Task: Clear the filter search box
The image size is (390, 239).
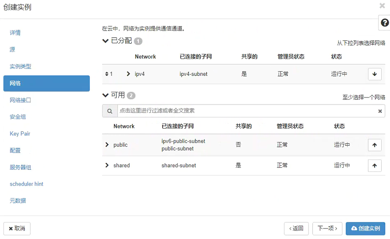Action: pos(380,111)
